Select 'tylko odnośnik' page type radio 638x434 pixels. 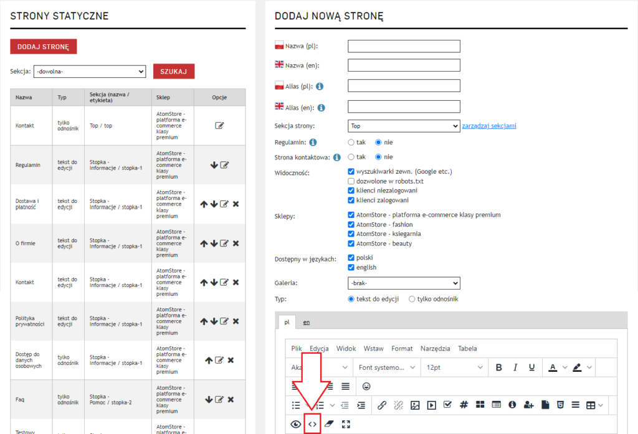[412, 299]
